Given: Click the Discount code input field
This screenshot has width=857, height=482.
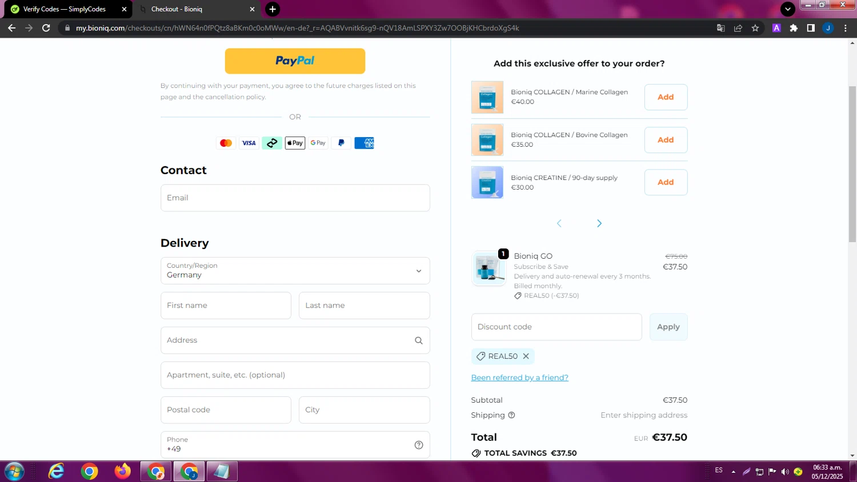Looking at the screenshot, I should (556, 327).
